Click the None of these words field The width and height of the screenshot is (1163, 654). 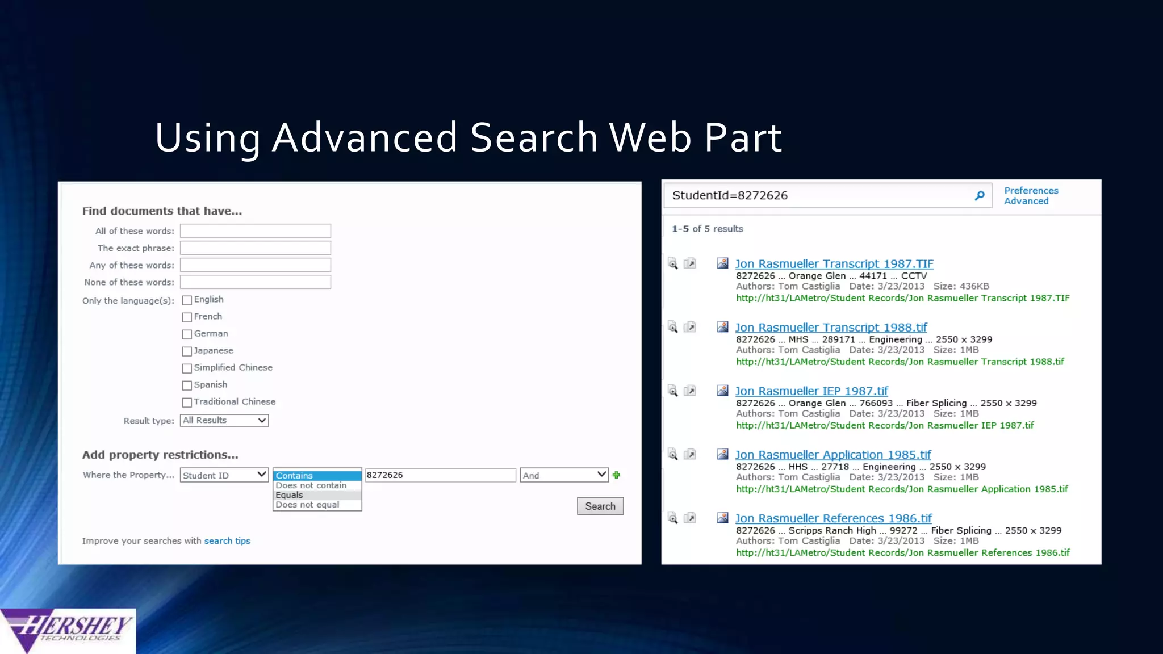256,282
